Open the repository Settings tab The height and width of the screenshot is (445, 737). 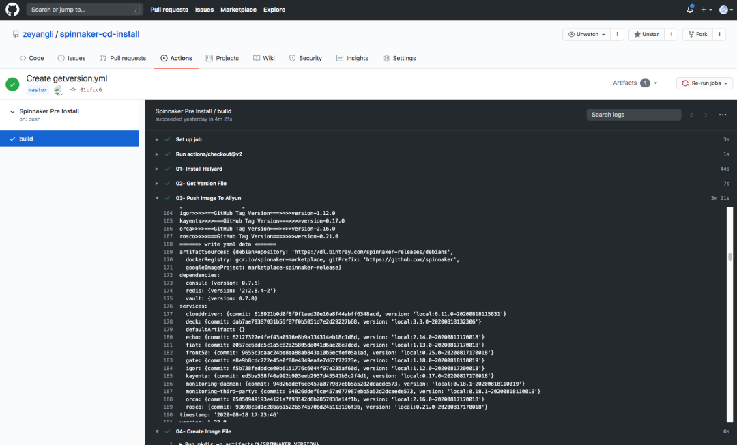399,58
